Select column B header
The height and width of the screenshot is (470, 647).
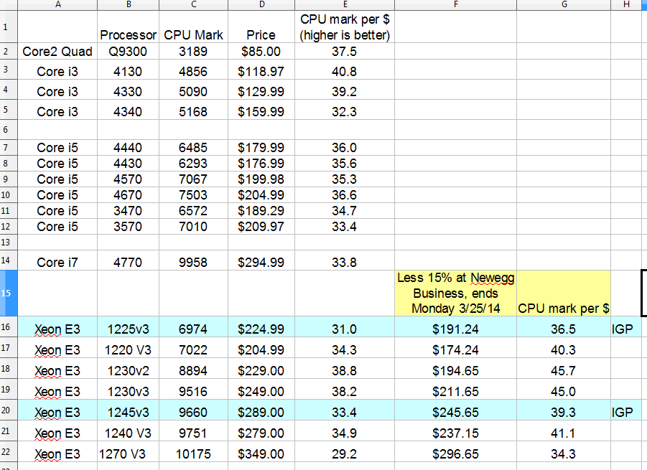click(x=129, y=4)
